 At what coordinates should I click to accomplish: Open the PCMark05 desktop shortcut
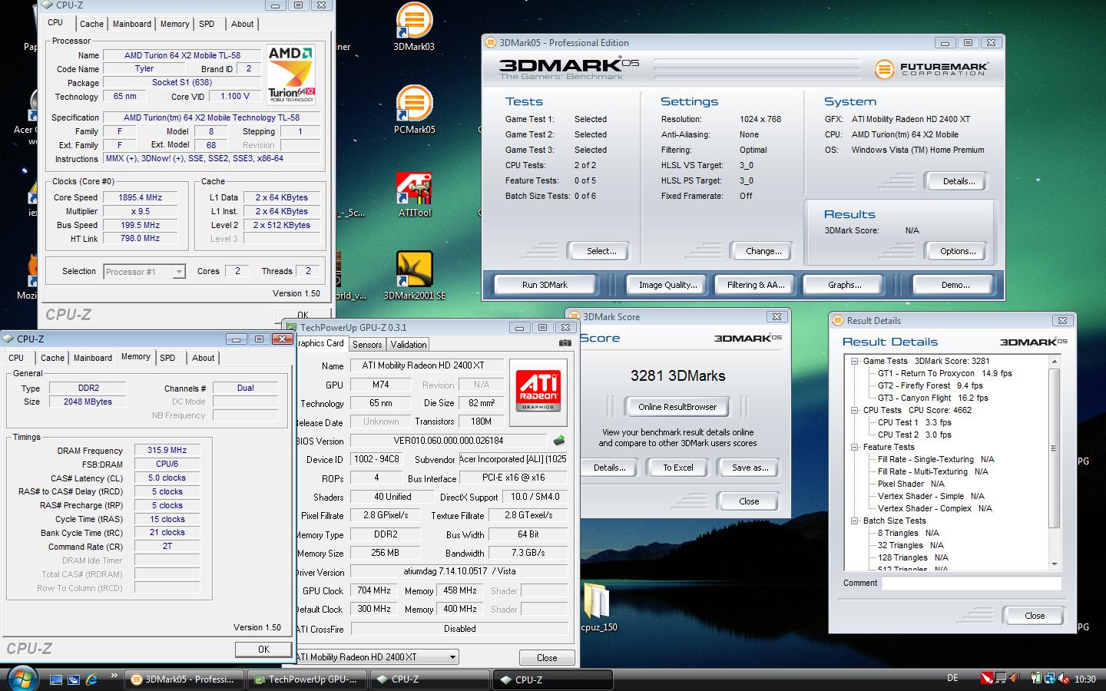tap(414, 110)
